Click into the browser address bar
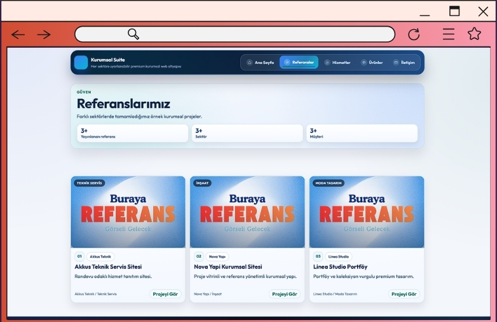The height and width of the screenshot is (322, 497). point(254,34)
